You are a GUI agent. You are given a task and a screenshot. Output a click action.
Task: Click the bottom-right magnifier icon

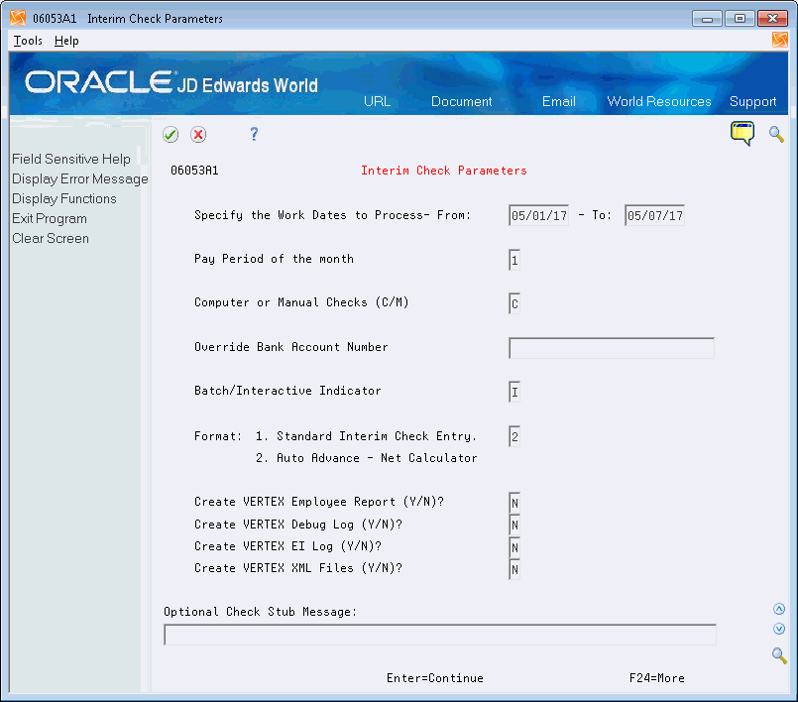[779, 655]
